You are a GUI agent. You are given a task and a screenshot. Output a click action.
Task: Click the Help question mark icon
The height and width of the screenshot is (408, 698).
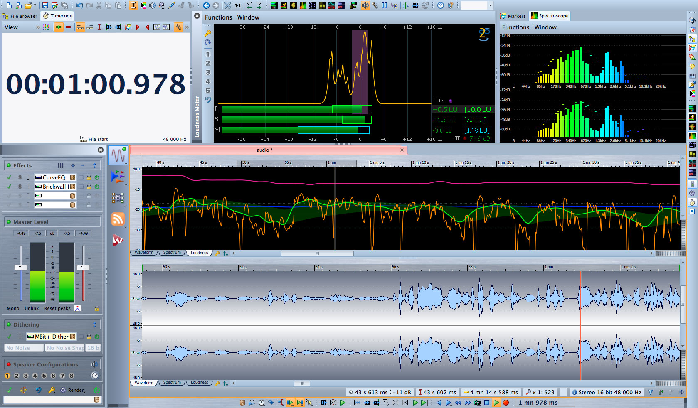[x=441, y=5]
